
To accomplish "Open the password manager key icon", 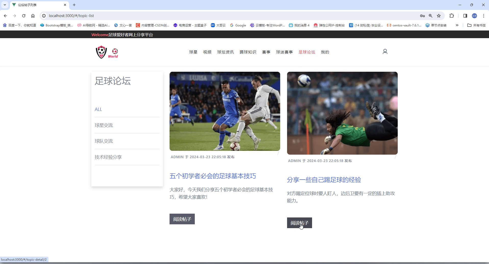I will click(422, 16).
